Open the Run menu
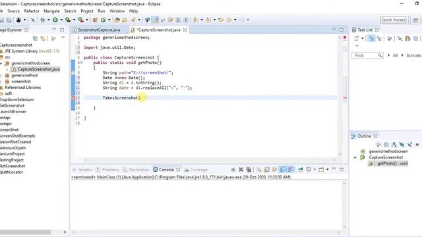The width and height of the screenshot is (422, 237). tap(102, 11)
